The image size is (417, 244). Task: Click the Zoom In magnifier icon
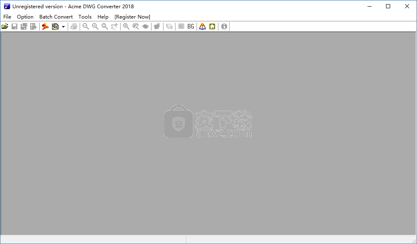95,26
